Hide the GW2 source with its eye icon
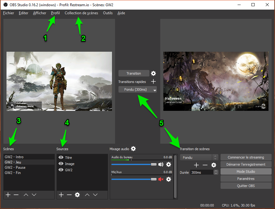Image resolution: width=275 pixels, height=209 pixels. click(x=61, y=170)
